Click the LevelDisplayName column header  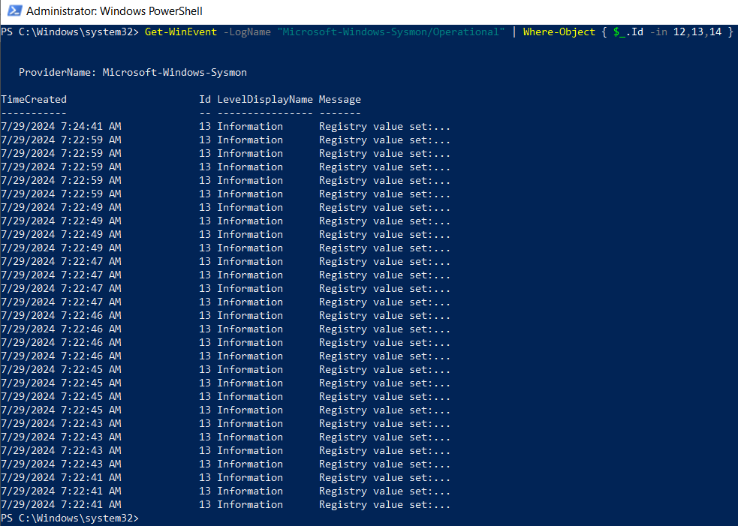point(265,99)
